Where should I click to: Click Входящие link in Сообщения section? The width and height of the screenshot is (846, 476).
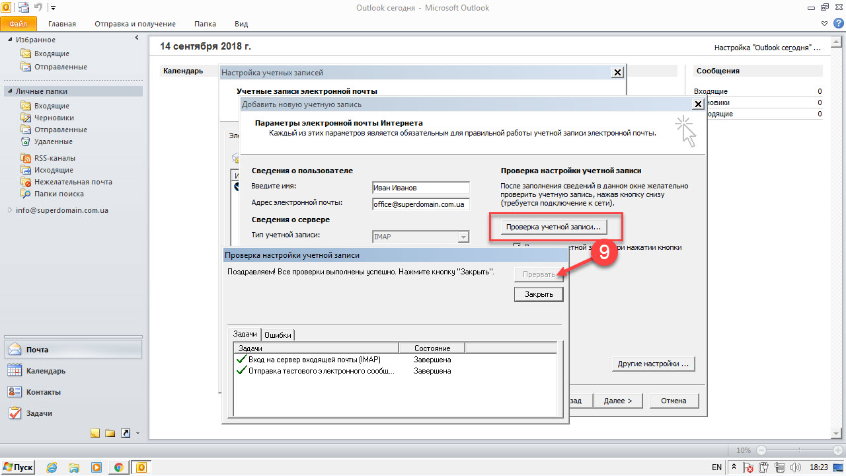pyautogui.click(x=711, y=91)
